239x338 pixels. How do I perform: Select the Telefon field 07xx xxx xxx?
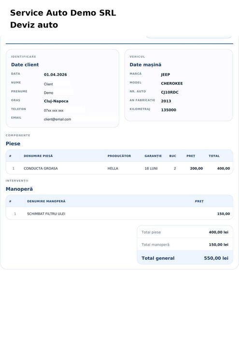tap(64, 110)
